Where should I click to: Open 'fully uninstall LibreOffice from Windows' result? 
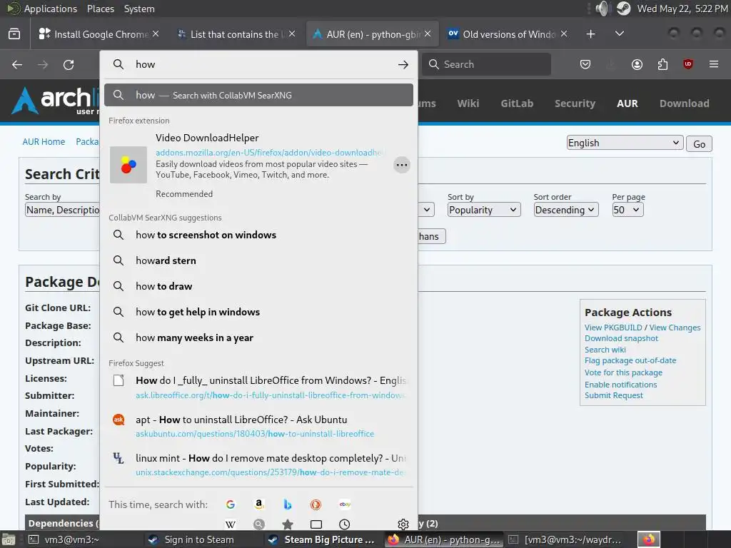[x=258, y=387]
